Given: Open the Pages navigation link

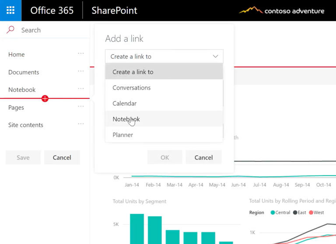Looking at the screenshot, I should pyautogui.click(x=16, y=107).
